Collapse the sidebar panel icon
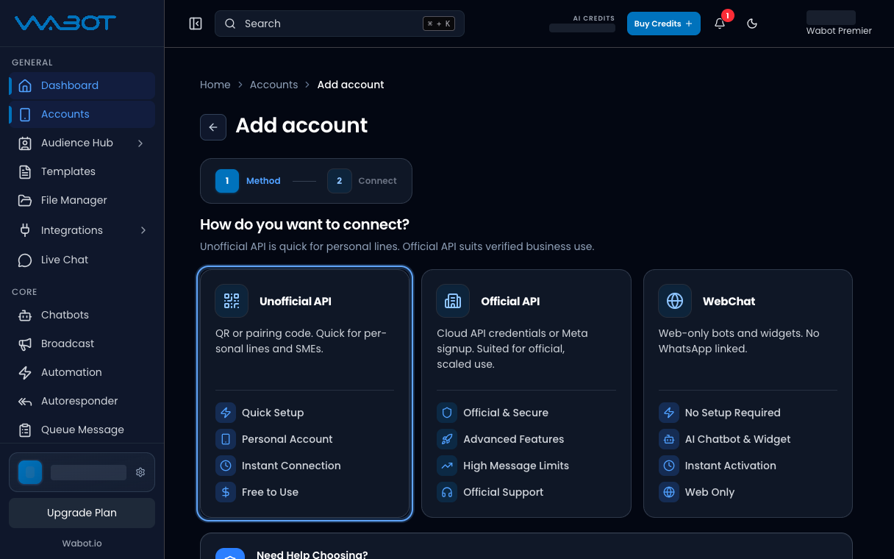 (x=196, y=24)
